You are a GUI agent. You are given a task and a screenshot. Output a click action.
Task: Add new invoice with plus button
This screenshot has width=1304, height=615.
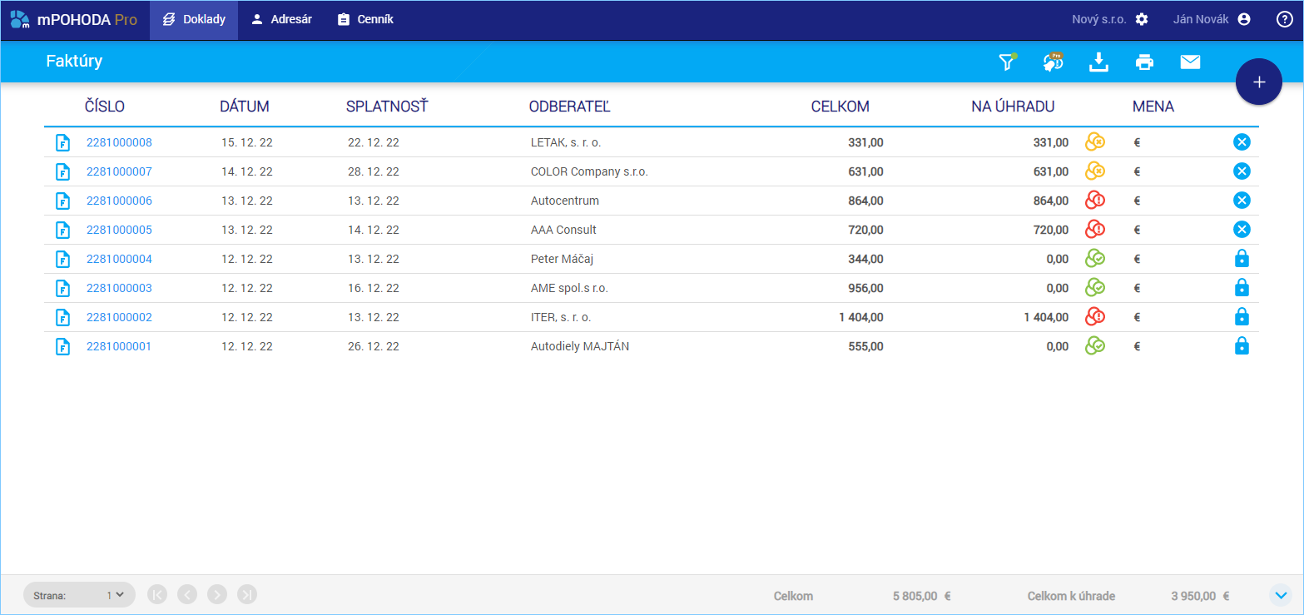(1258, 82)
